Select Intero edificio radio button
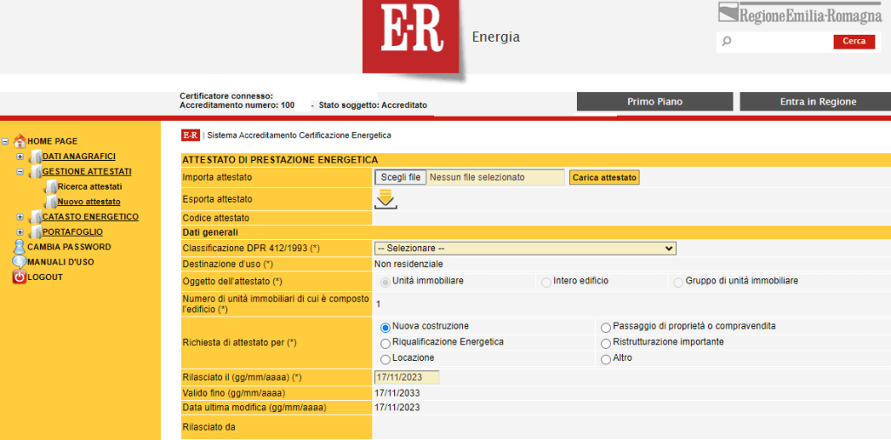This screenshot has height=440, width=891. 546,282
